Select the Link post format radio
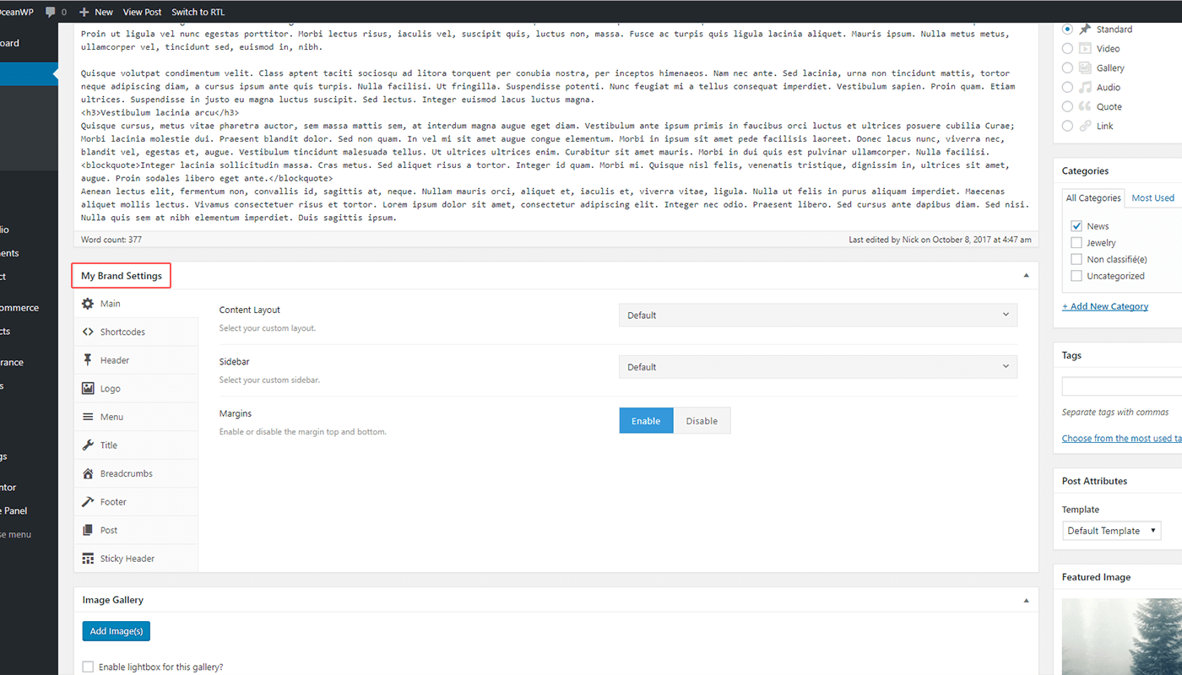The height and width of the screenshot is (675, 1182). tap(1068, 127)
